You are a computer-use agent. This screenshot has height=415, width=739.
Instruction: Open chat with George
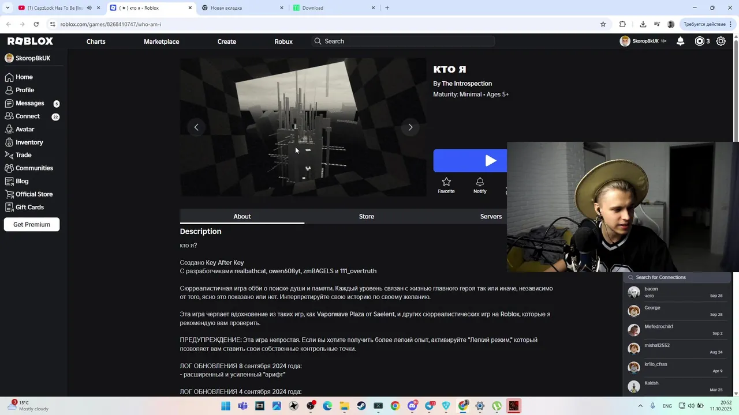point(677,311)
